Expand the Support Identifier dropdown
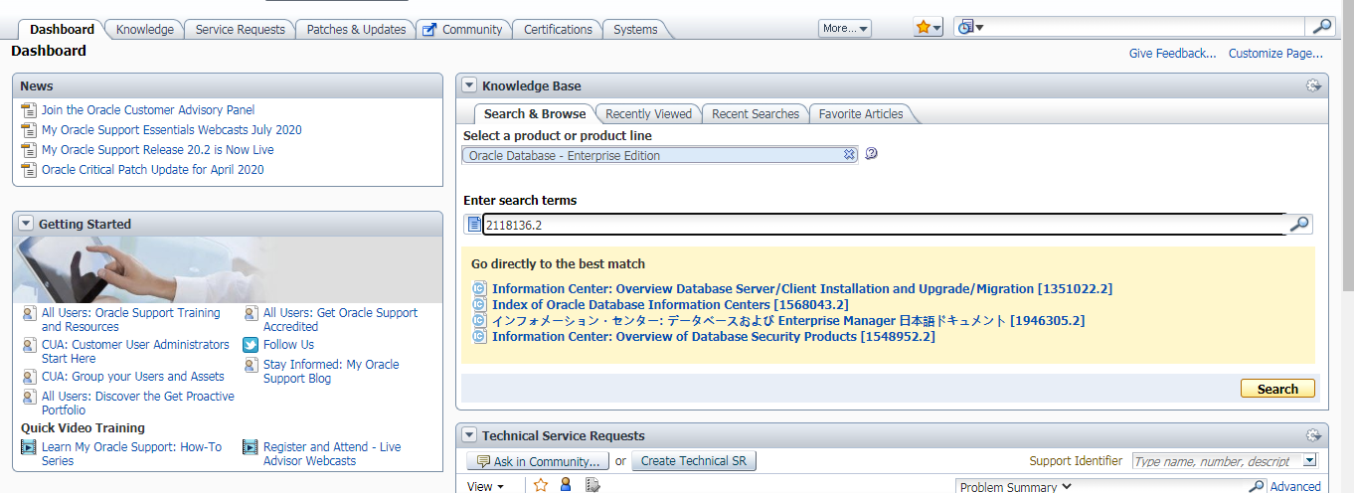 click(x=1309, y=461)
